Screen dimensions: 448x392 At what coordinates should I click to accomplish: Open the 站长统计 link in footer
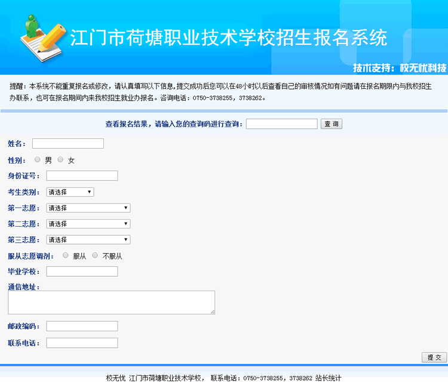click(x=329, y=378)
